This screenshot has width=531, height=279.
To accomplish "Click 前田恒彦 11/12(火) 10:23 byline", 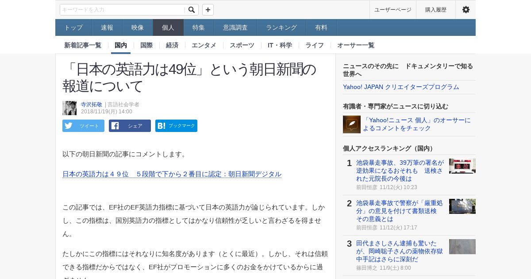I will pyautogui.click(x=387, y=187).
